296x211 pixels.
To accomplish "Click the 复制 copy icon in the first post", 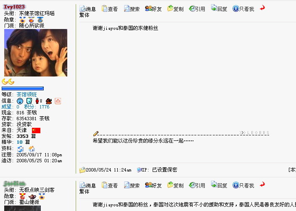I will point(175,9).
